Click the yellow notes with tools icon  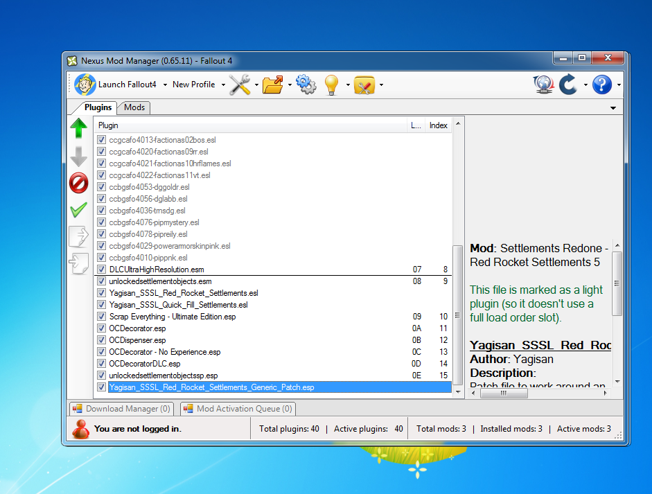(364, 85)
